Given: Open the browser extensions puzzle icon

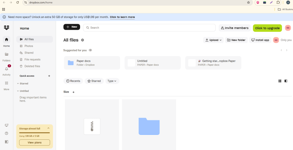Looking at the screenshot, I should (278, 2).
